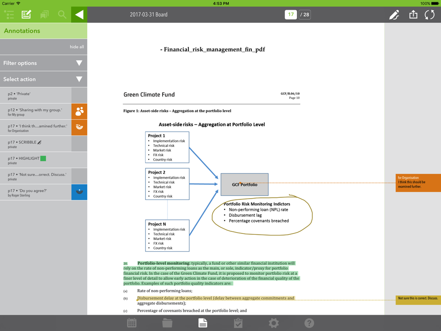Click 'Percentage covenants breached' bullet

[259, 221]
